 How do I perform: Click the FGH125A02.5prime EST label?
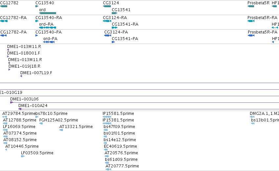click(59, 120)
